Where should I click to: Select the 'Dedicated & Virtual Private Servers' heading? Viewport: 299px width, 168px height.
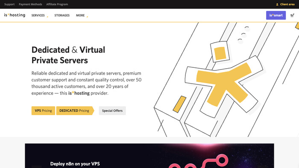(68, 55)
